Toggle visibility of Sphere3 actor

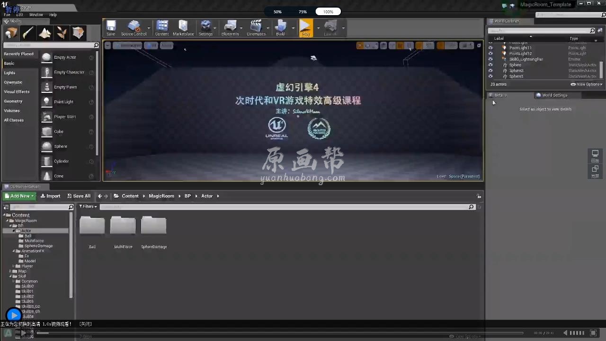click(490, 76)
